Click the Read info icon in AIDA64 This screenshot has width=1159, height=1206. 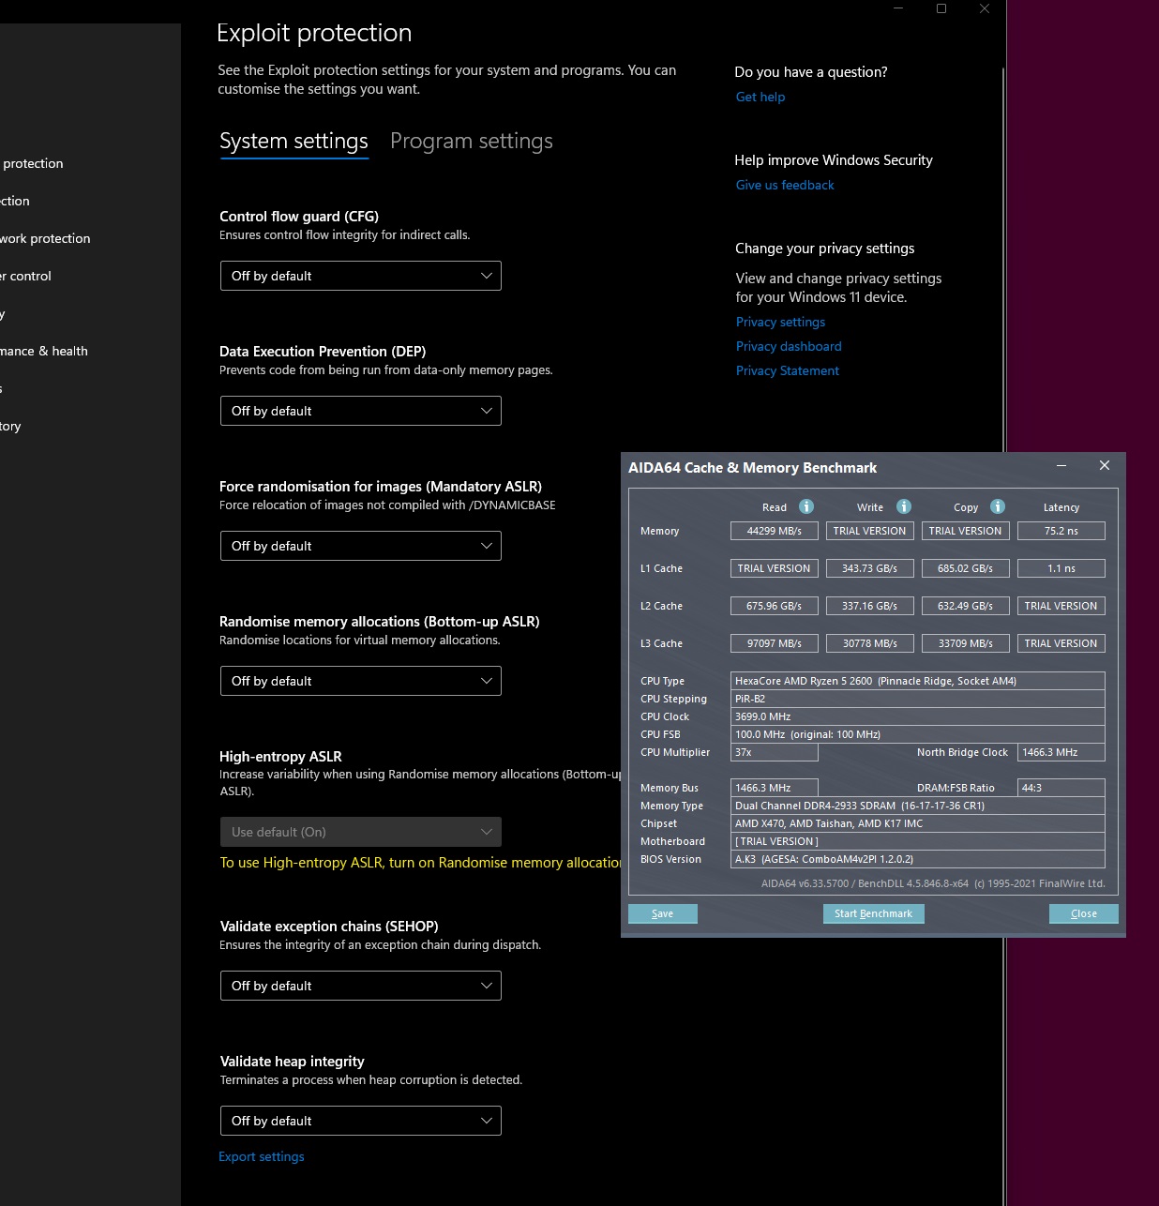pyautogui.click(x=806, y=506)
